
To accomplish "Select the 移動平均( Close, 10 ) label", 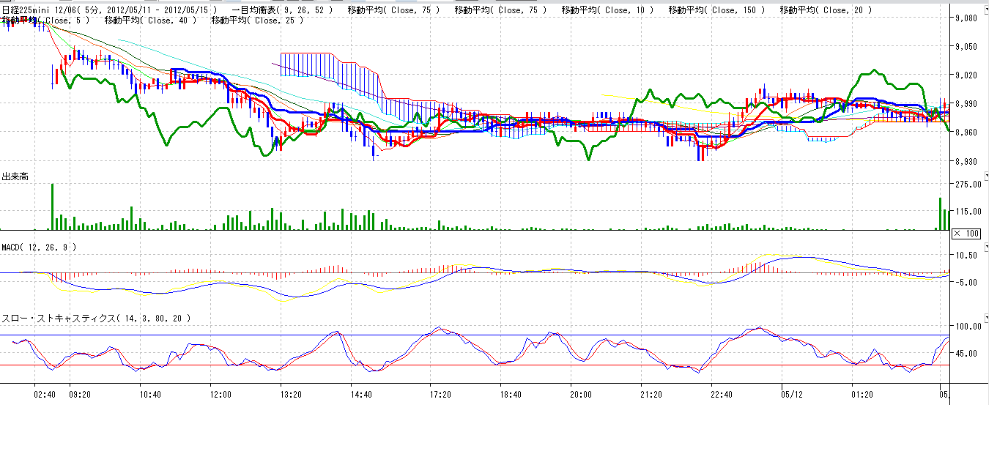I will pos(607,10).
